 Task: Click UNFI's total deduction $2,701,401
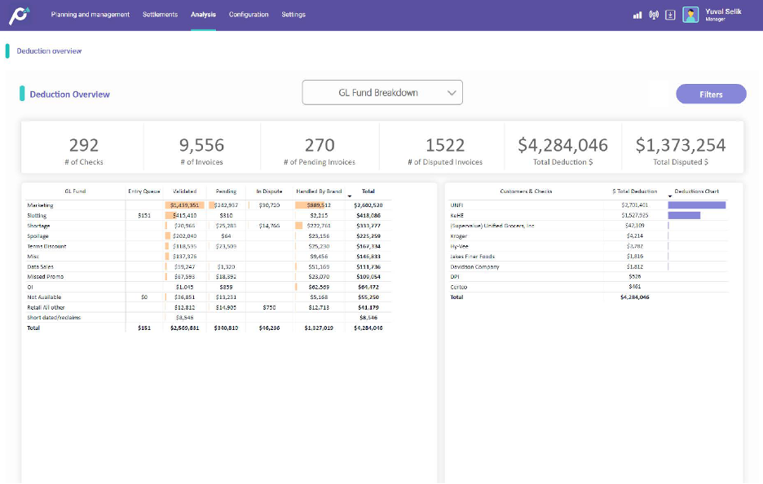point(634,205)
